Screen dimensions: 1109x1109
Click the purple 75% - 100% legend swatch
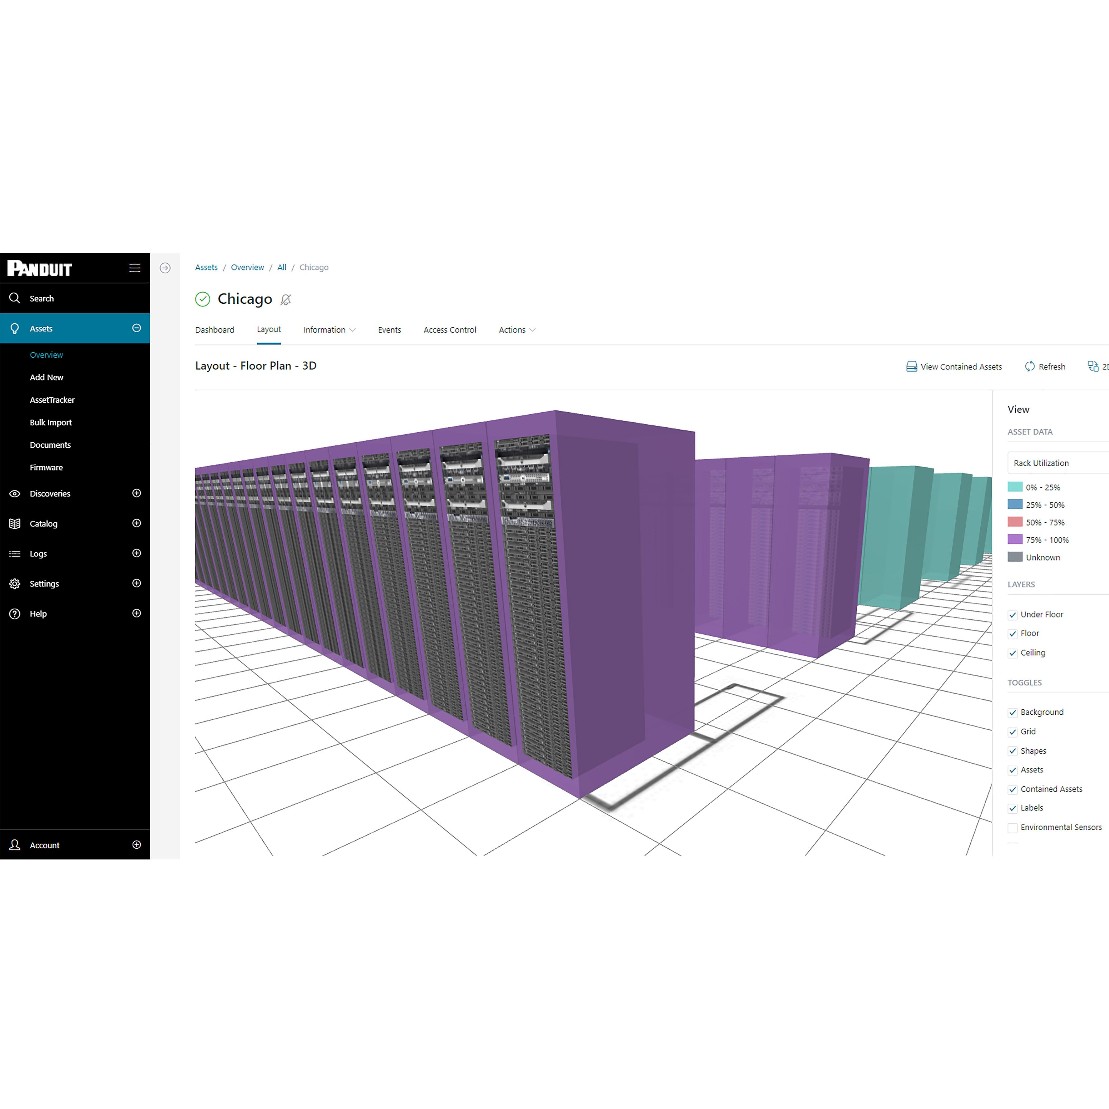point(1015,540)
